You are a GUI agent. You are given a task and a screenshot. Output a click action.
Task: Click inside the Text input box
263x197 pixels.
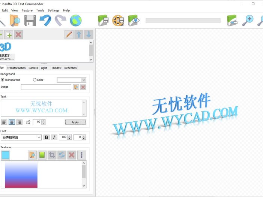pyautogui.click(x=41, y=108)
